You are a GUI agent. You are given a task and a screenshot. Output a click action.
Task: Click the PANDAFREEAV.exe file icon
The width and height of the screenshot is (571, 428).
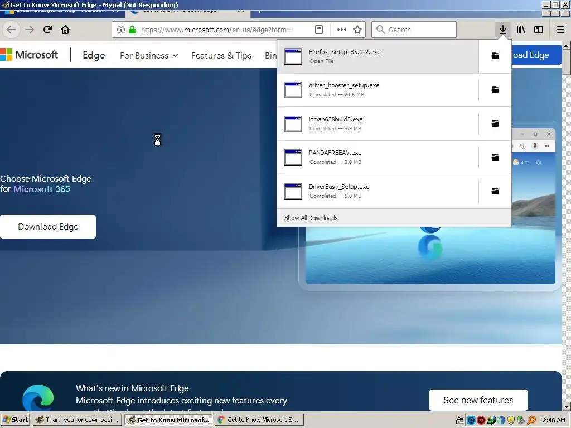pyautogui.click(x=293, y=157)
